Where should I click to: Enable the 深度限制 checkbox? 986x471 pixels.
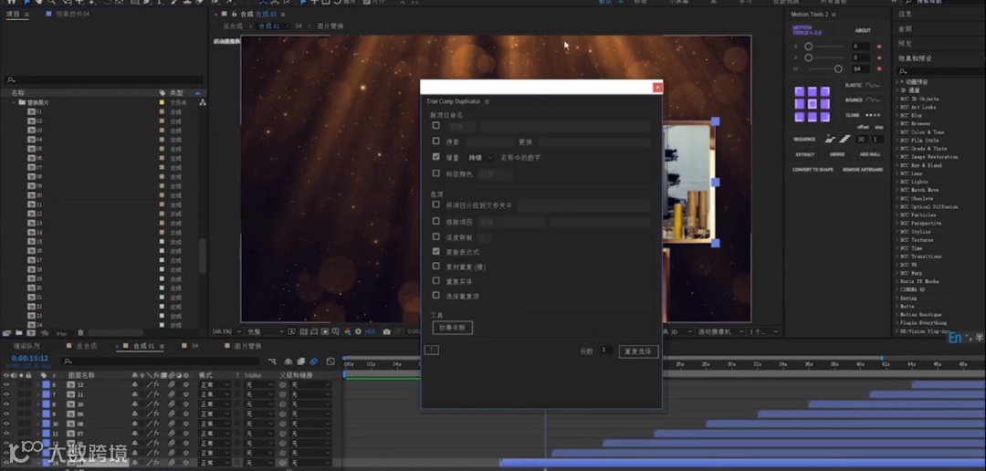pyautogui.click(x=436, y=235)
